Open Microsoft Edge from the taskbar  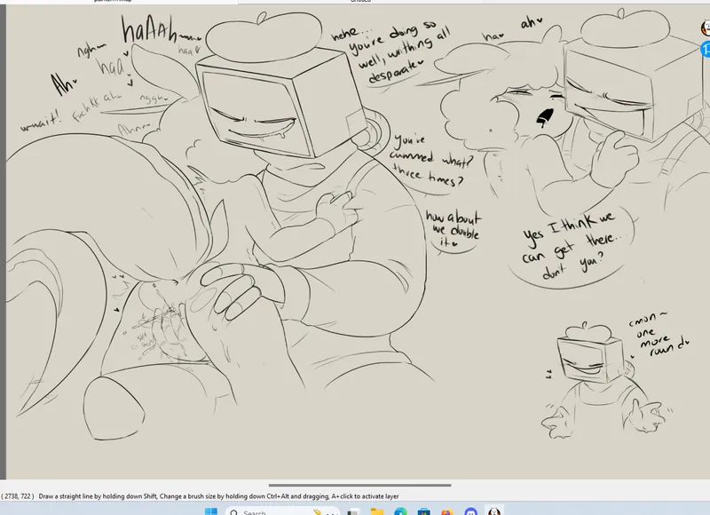(x=400, y=512)
